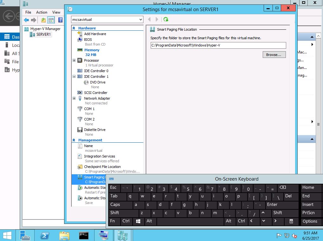
Task: Open File Explorer from the taskbar
Action: tap(64, 235)
